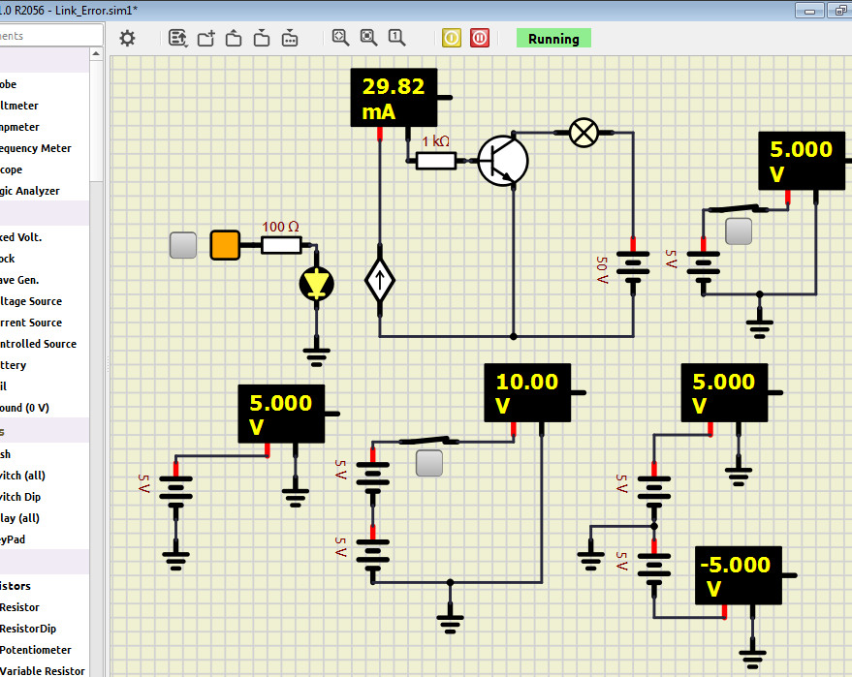Toggle the gray button beside orange source
Viewport: 852px width, 677px height.
tap(182, 245)
